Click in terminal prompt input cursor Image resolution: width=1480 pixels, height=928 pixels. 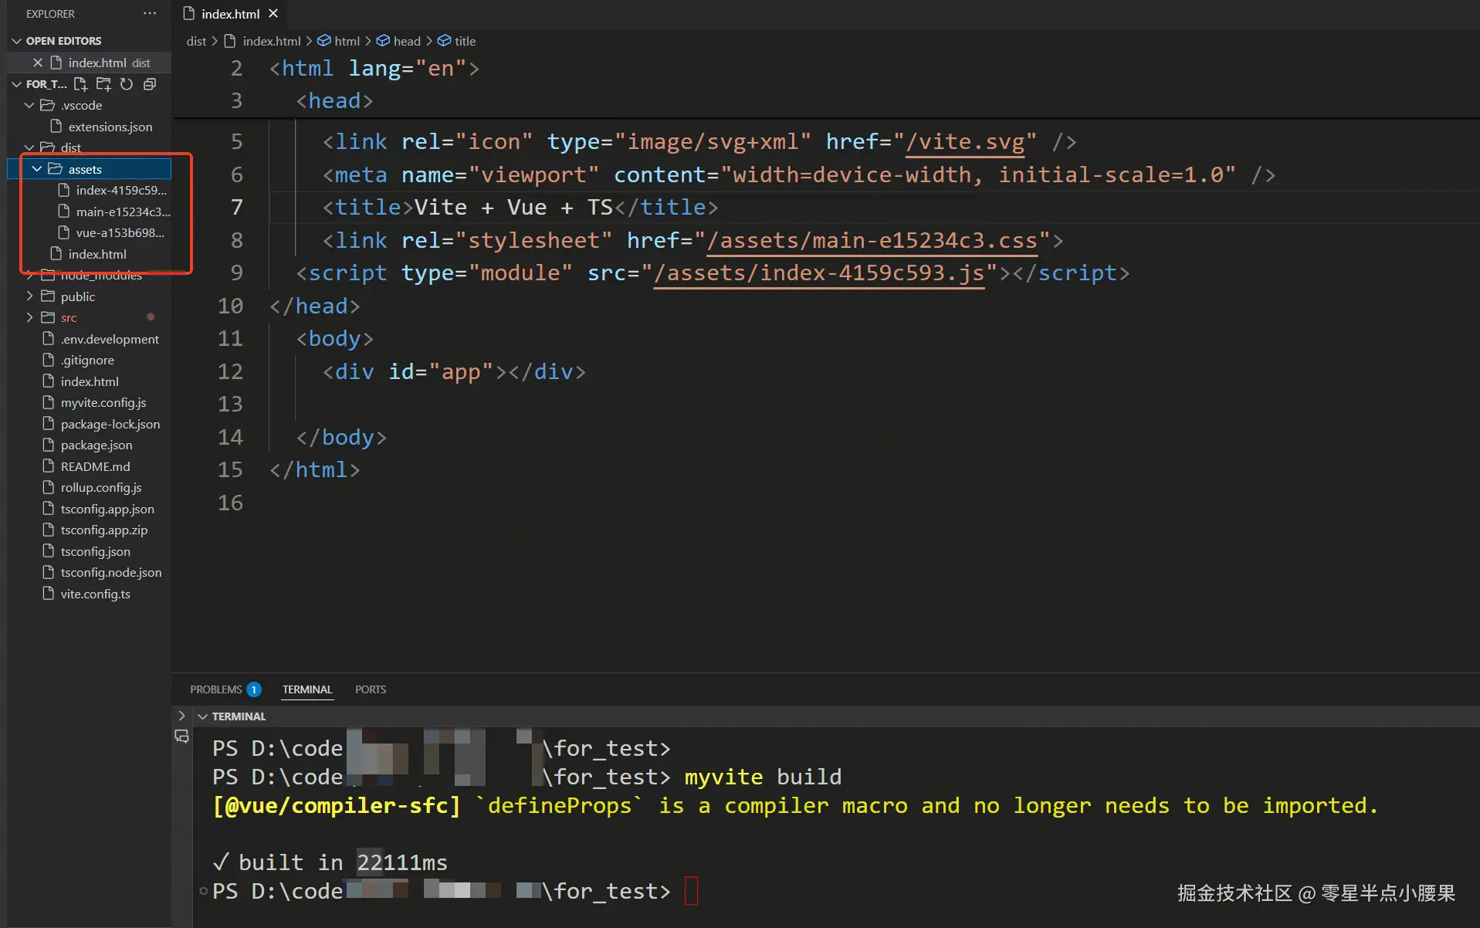(691, 891)
